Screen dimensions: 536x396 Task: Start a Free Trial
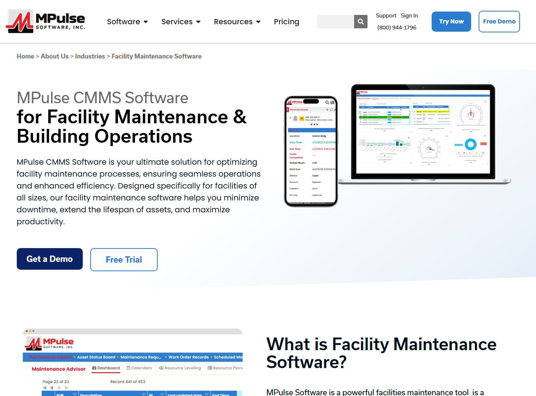124,260
